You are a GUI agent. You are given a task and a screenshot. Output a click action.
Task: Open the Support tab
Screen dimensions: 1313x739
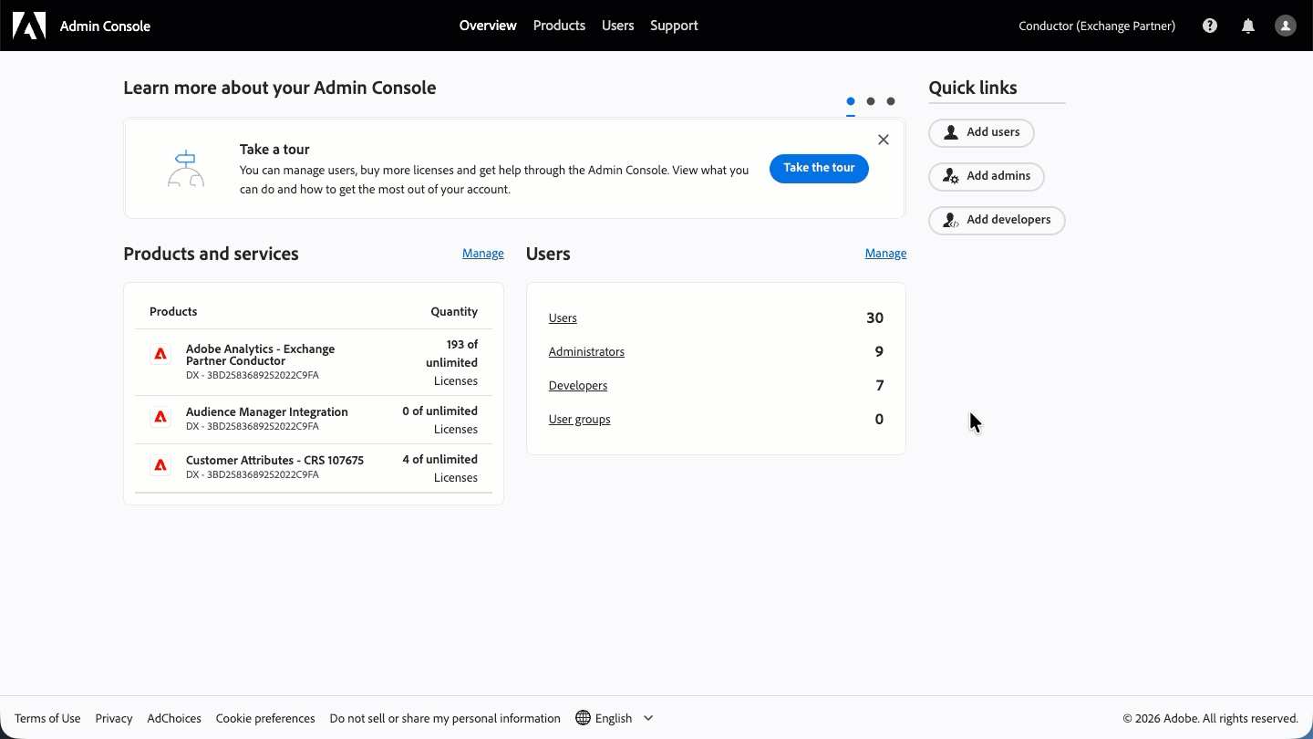pyautogui.click(x=674, y=26)
